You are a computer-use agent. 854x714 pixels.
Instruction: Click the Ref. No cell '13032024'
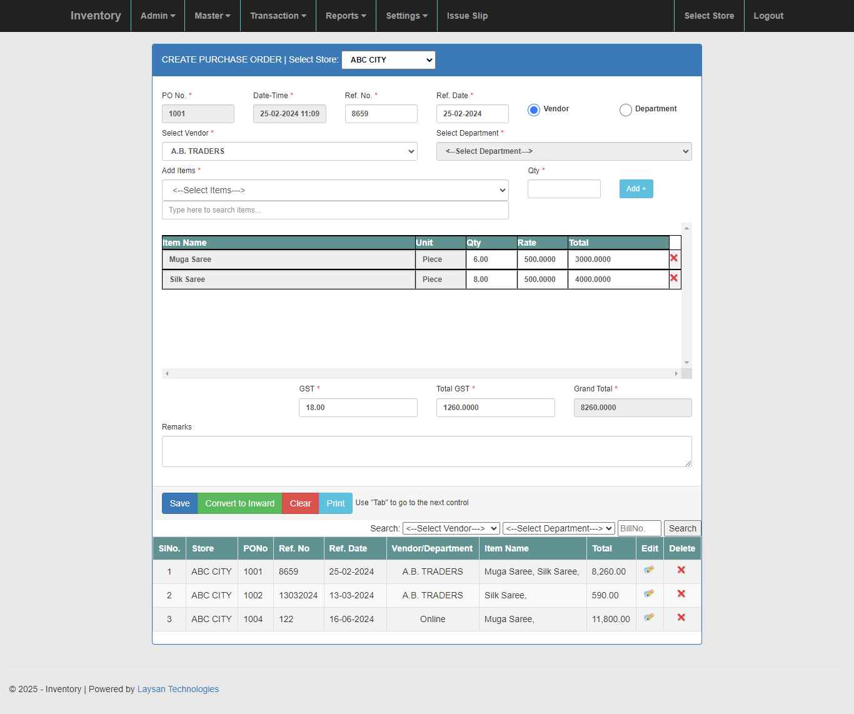tap(298, 595)
